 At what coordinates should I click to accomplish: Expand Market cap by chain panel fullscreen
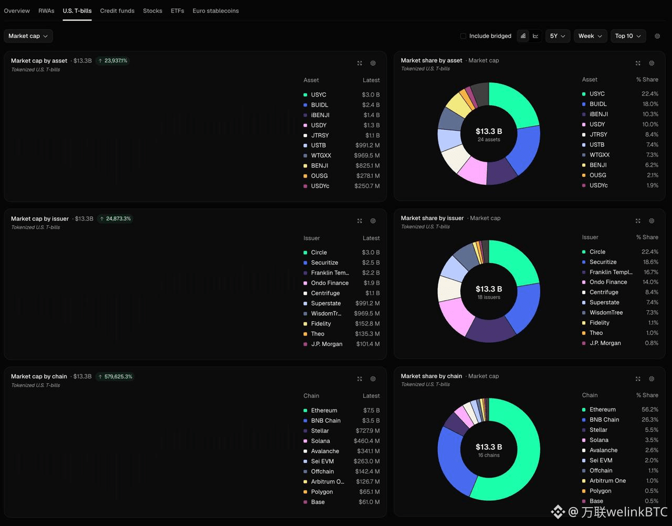[x=360, y=379]
